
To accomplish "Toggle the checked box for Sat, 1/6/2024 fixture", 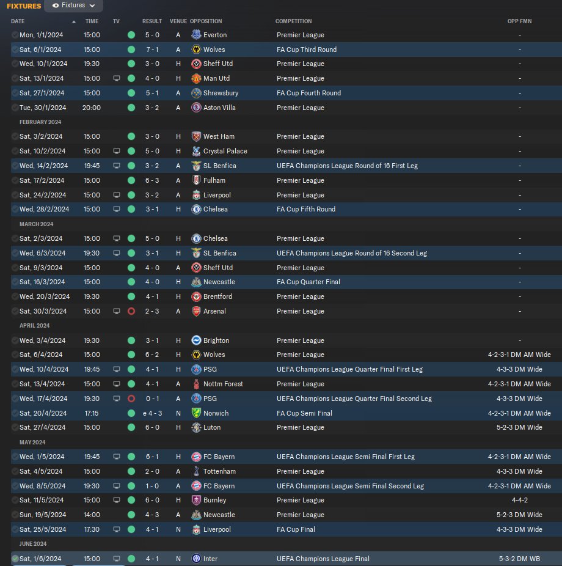I will pos(15,559).
